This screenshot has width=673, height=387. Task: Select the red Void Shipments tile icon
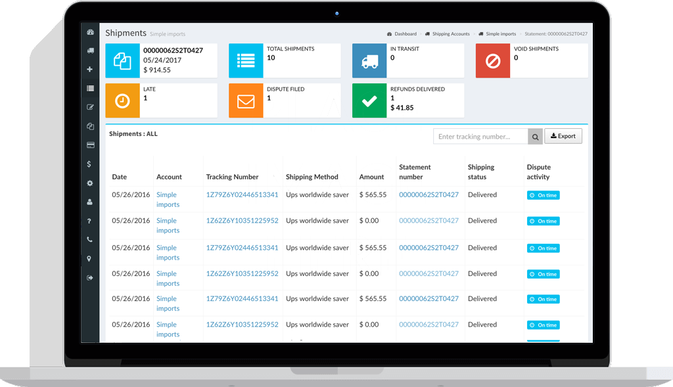492,61
